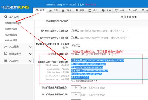The image size is (148, 100).
Task: Click the 注册成功发送一封邮件给新会员 label
Action: pos(53,62)
